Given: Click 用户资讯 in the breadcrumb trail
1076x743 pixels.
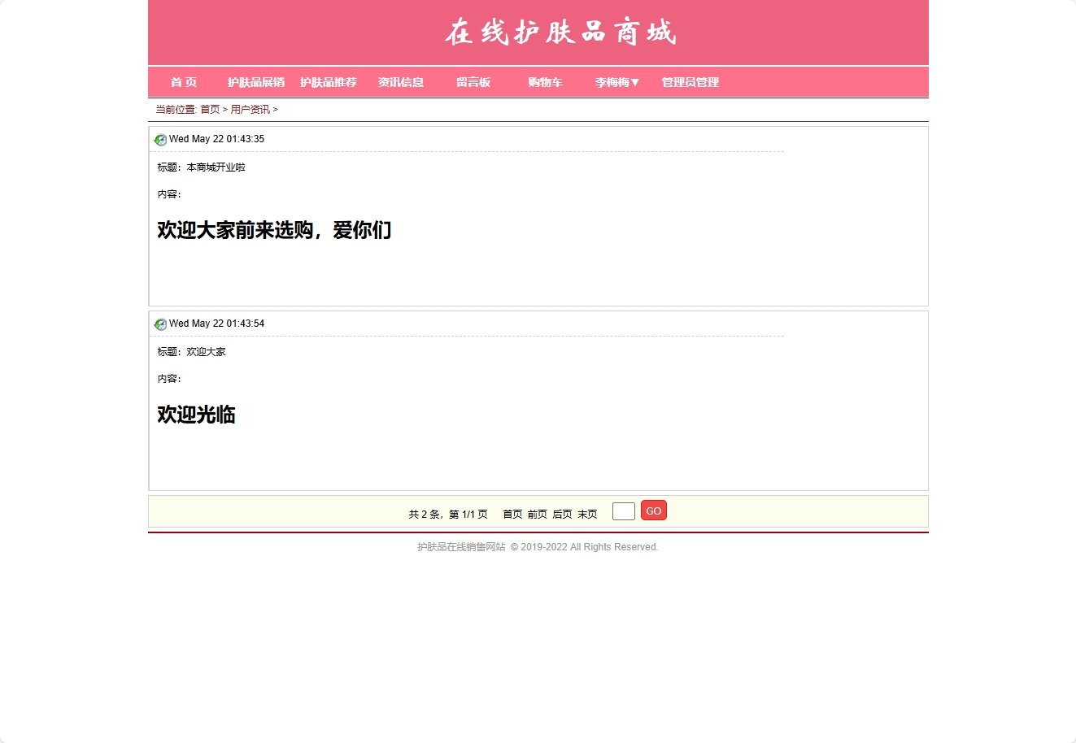Looking at the screenshot, I should [250, 109].
